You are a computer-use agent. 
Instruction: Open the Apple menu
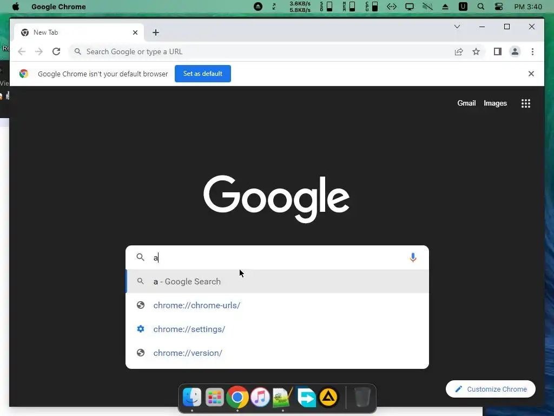pos(16,6)
